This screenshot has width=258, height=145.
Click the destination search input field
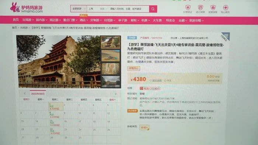pos(129,9)
